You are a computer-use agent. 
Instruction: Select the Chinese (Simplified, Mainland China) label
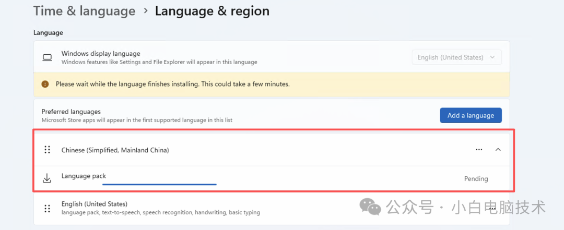(115, 150)
